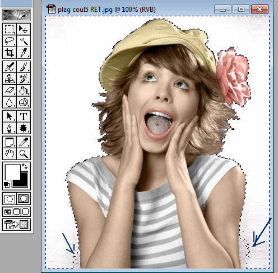The image size is (278, 273).
Task: Activate the Hand tool
Action: [10, 154]
